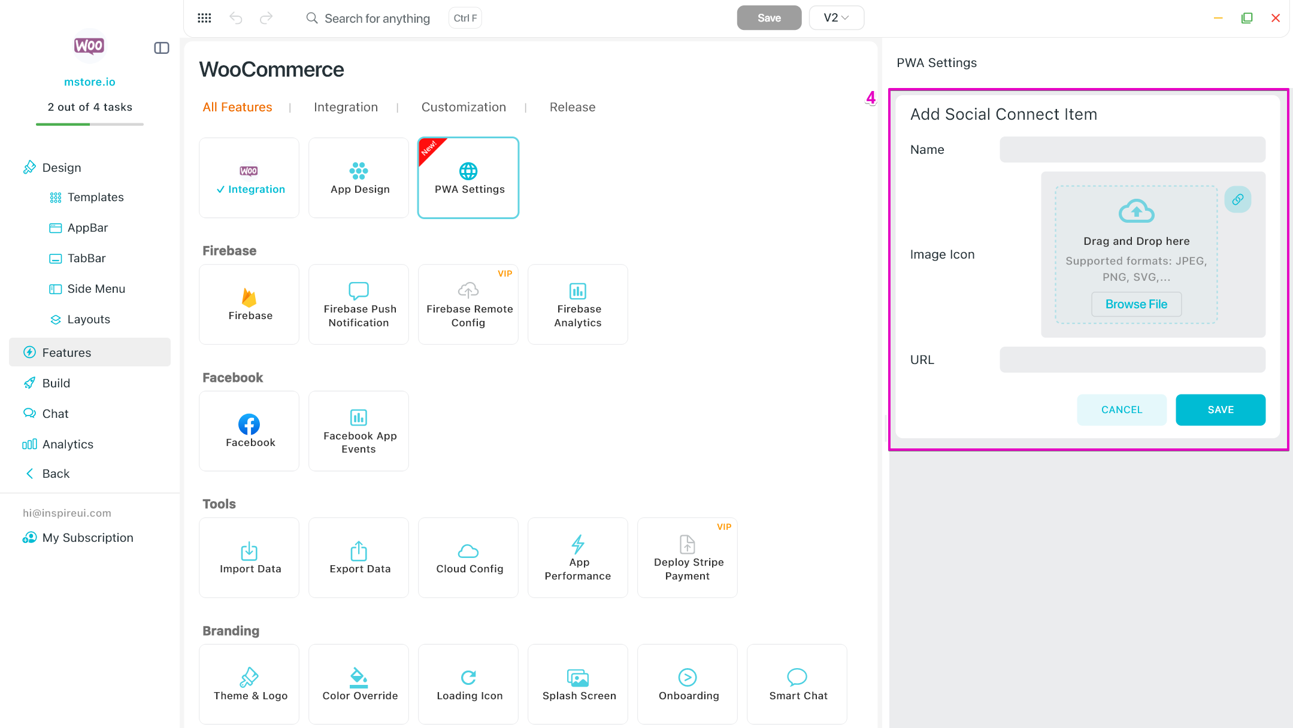Click the apps grid icon in the top bar

tap(204, 18)
